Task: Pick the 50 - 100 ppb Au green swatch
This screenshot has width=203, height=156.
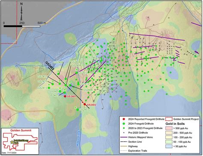Action: (x=169, y=142)
